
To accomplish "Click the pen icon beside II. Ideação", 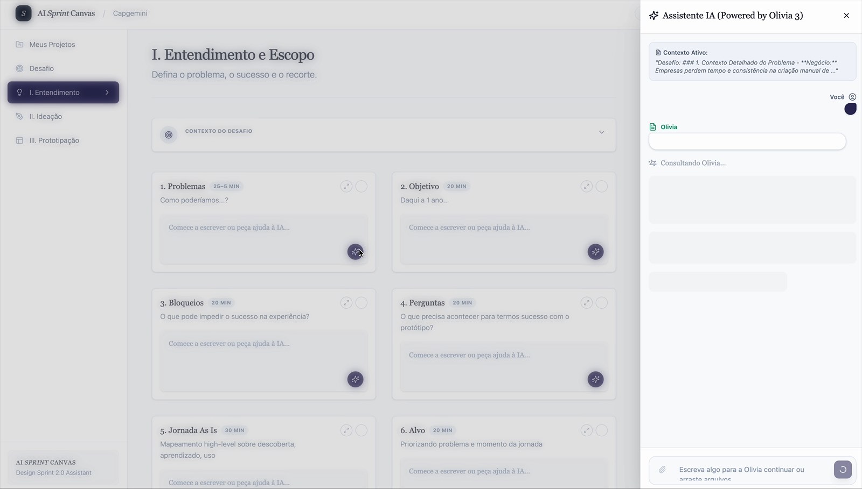I will pyautogui.click(x=19, y=116).
